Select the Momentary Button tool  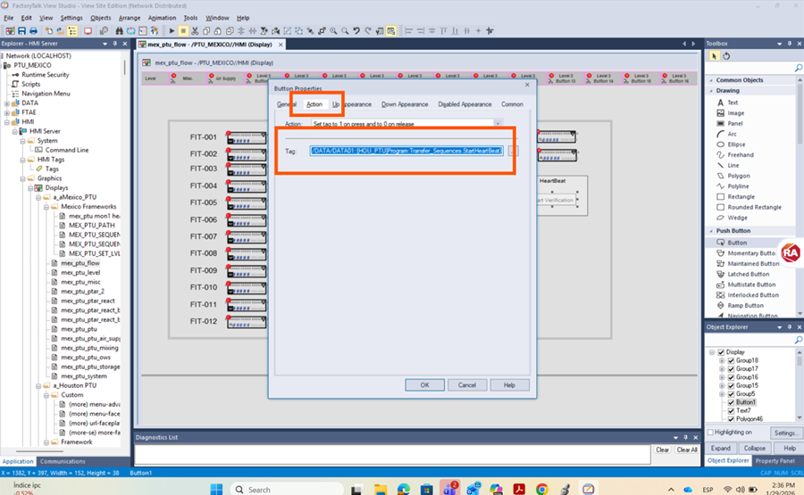pyautogui.click(x=751, y=253)
